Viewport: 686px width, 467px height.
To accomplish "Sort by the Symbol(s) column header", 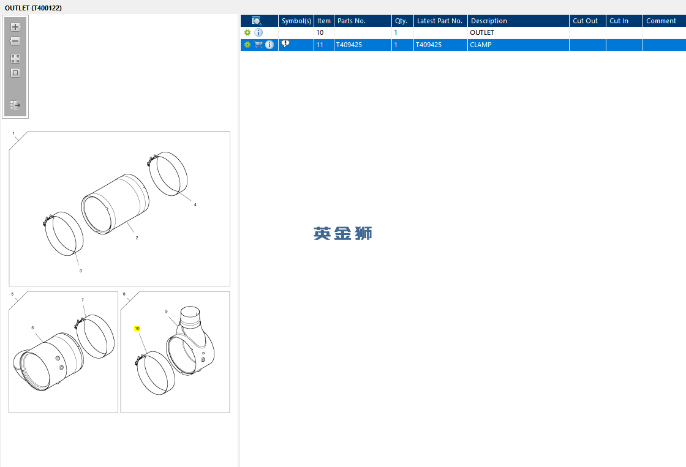I will 296,21.
